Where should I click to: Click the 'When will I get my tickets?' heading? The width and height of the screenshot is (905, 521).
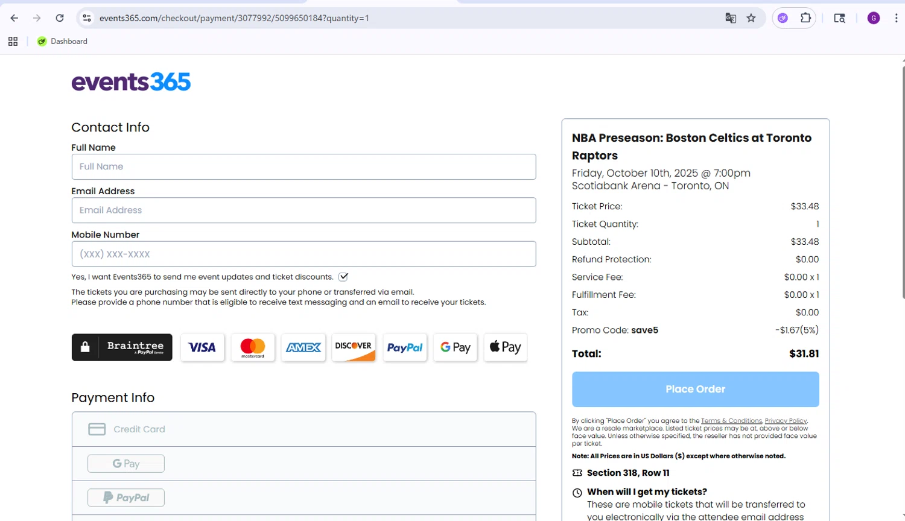(647, 492)
